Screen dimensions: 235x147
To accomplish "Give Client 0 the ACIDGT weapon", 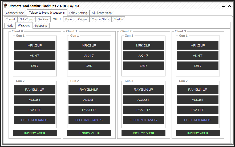I will (35, 100).
